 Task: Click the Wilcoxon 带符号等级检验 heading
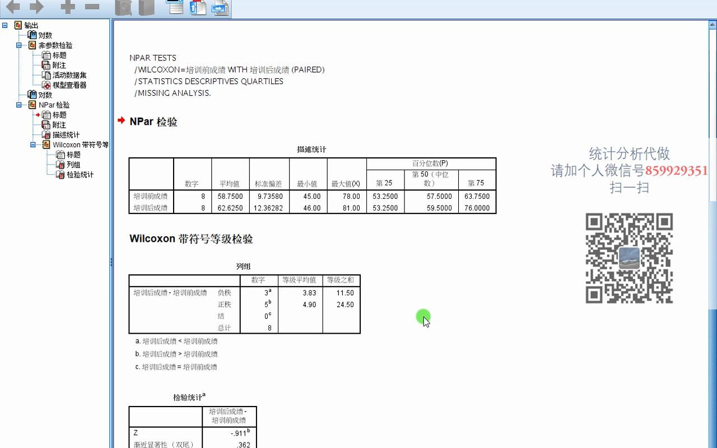pos(191,239)
